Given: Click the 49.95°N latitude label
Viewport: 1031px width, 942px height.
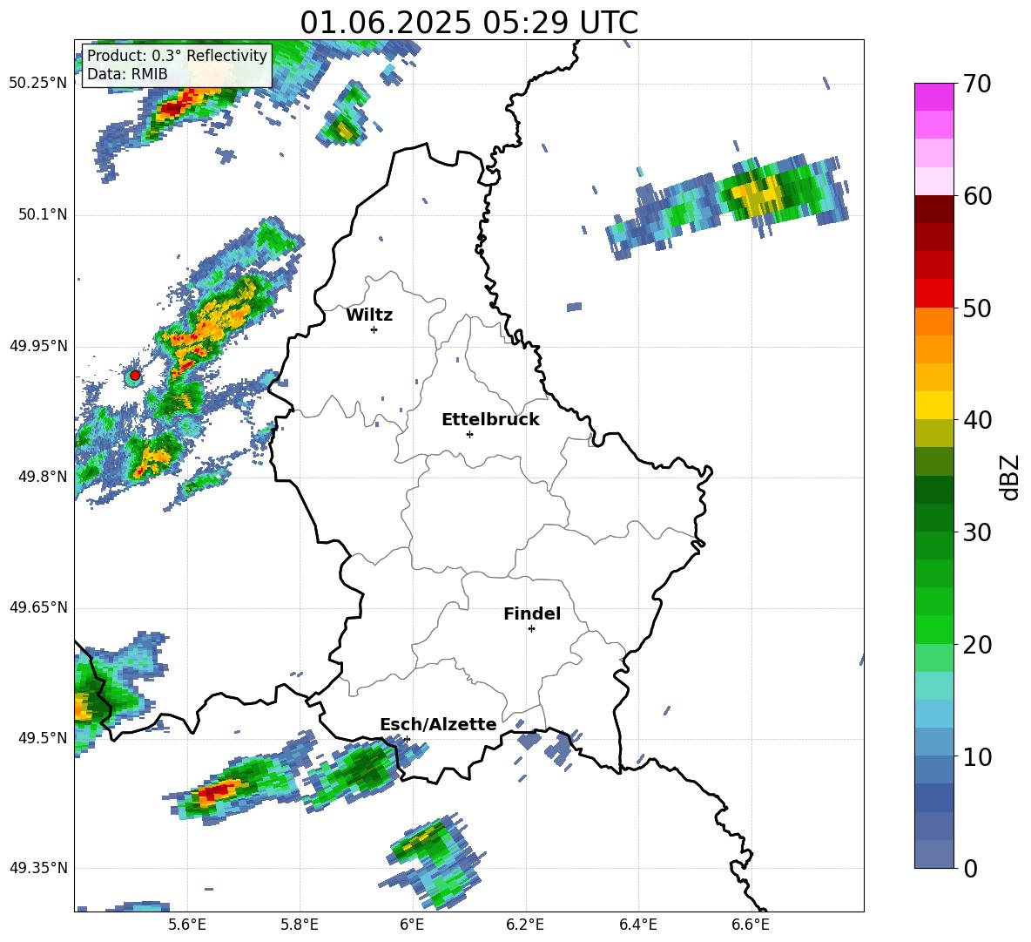Looking at the screenshot, I should pyautogui.click(x=38, y=345).
